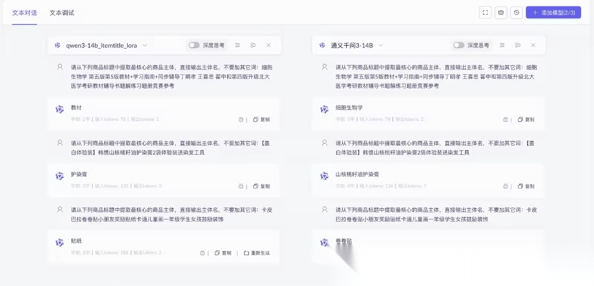Click the fullscreen expand icon
This screenshot has height=286, width=594.
coord(485,12)
